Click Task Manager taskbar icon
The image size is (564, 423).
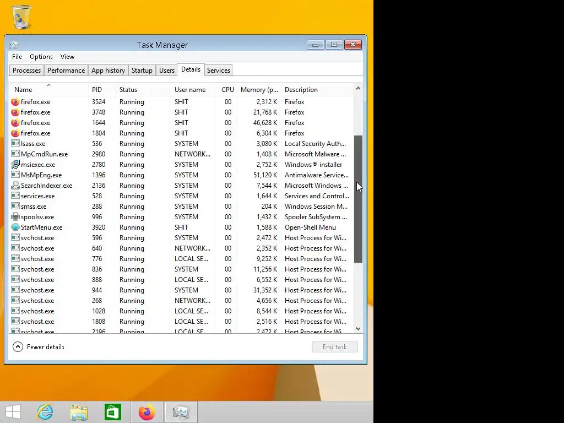tap(181, 412)
